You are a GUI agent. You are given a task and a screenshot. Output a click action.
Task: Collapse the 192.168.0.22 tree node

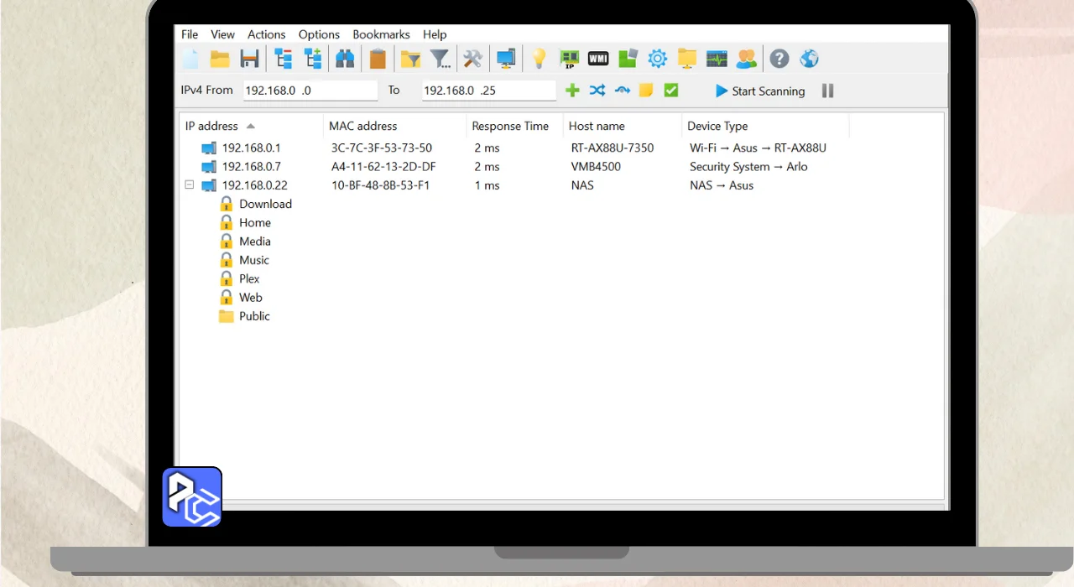click(190, 185)
